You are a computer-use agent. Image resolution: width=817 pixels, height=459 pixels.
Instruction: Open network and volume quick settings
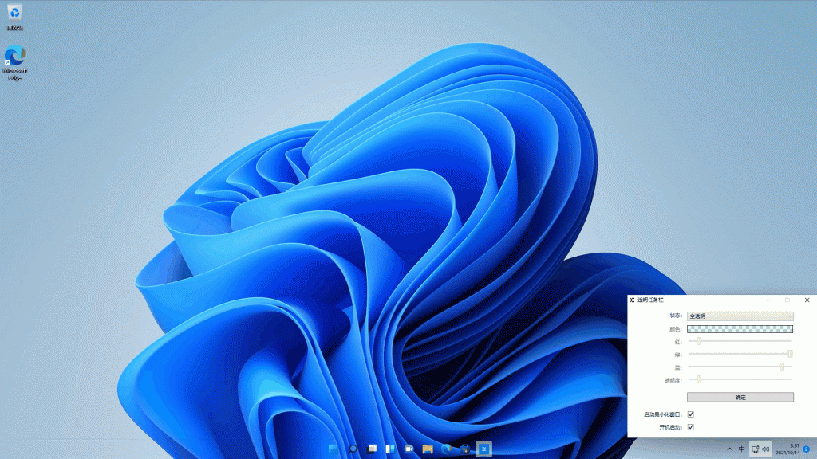coord(760,449)
